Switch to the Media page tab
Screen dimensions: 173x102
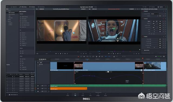[68, 95]
